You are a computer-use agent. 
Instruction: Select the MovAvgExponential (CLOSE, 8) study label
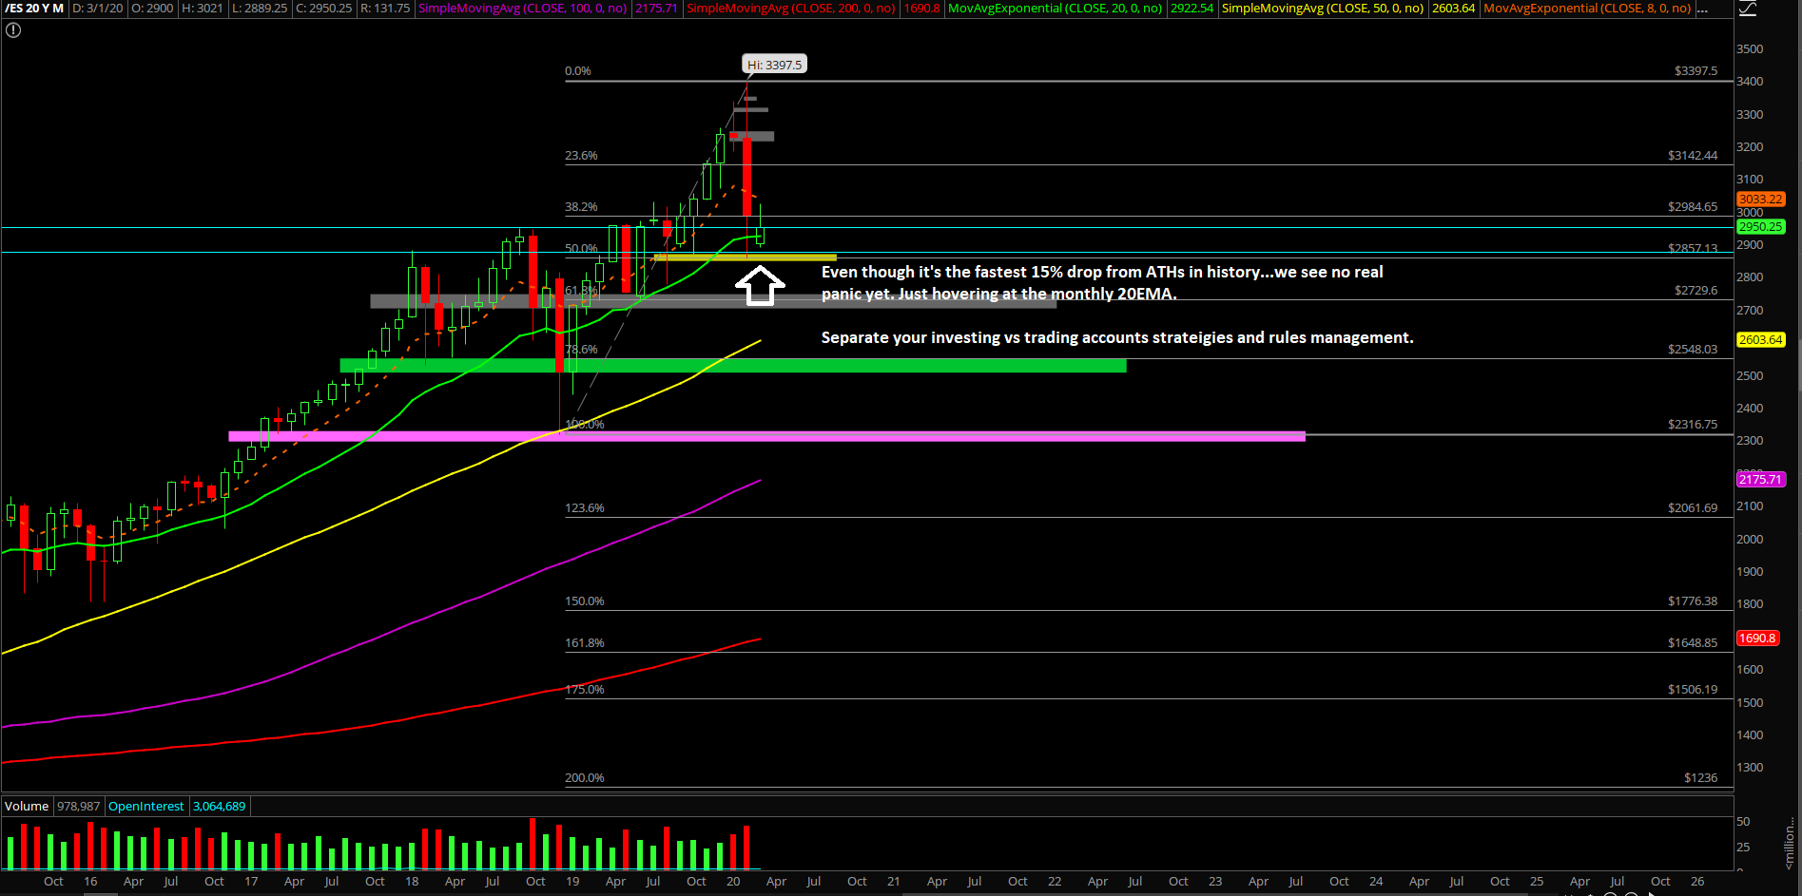1587,9
